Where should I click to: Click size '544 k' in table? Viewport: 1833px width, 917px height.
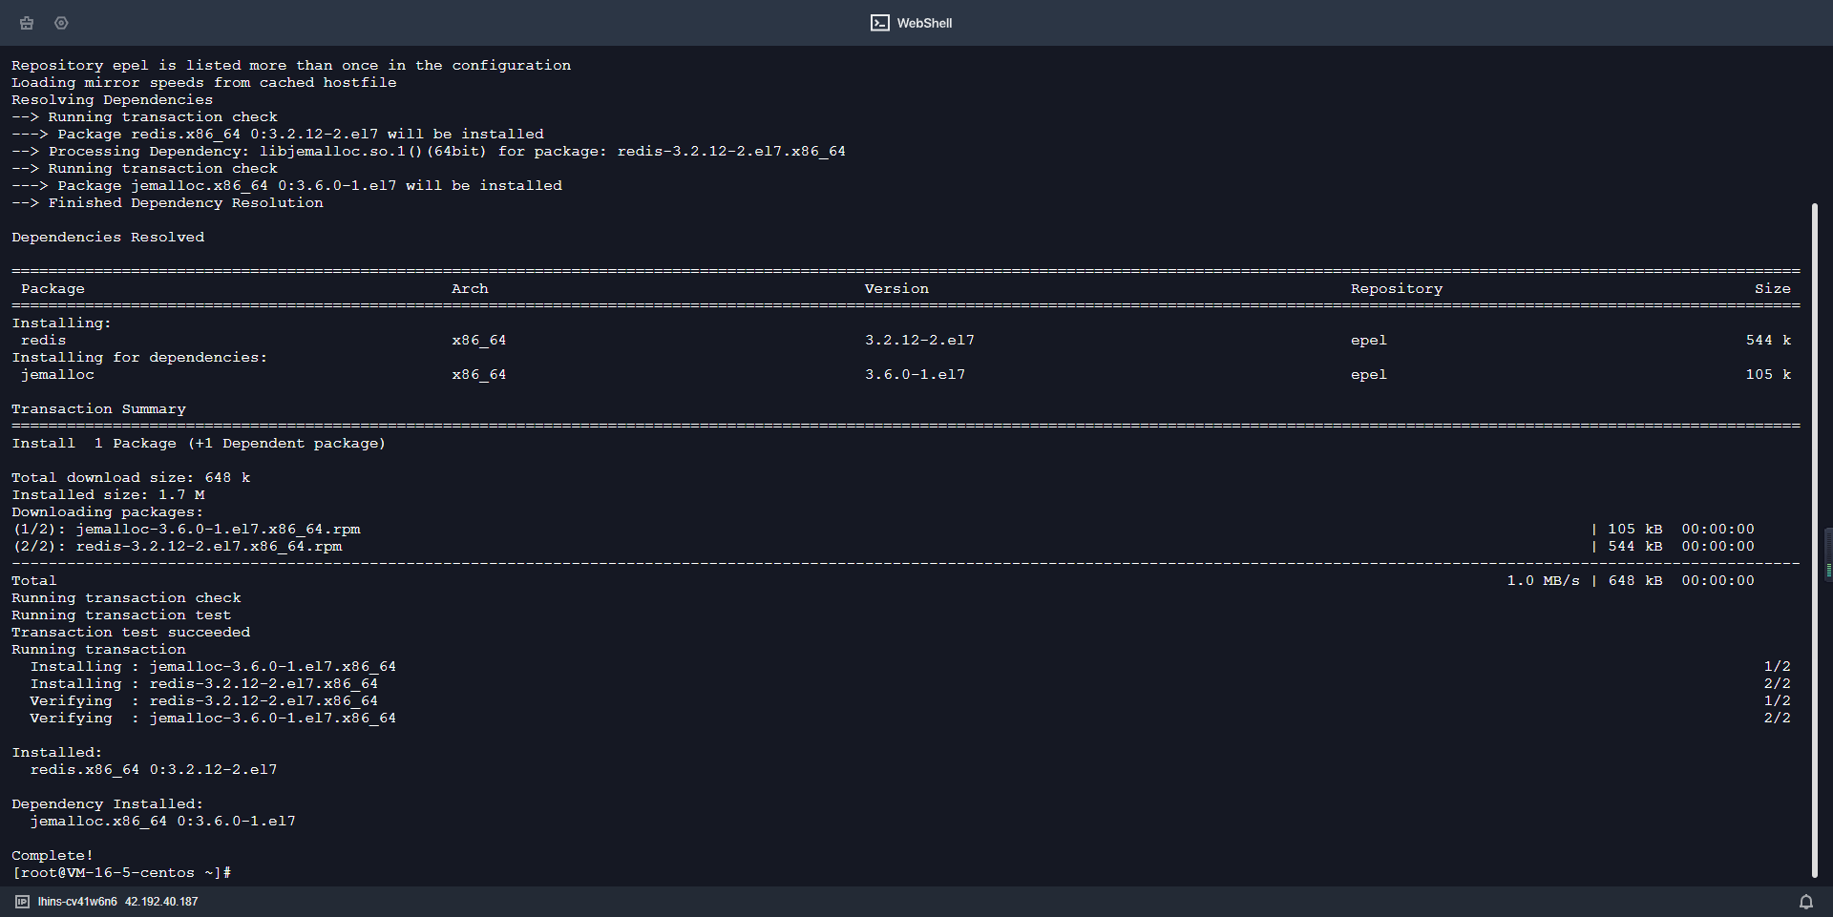click(x=1769, y=341)
